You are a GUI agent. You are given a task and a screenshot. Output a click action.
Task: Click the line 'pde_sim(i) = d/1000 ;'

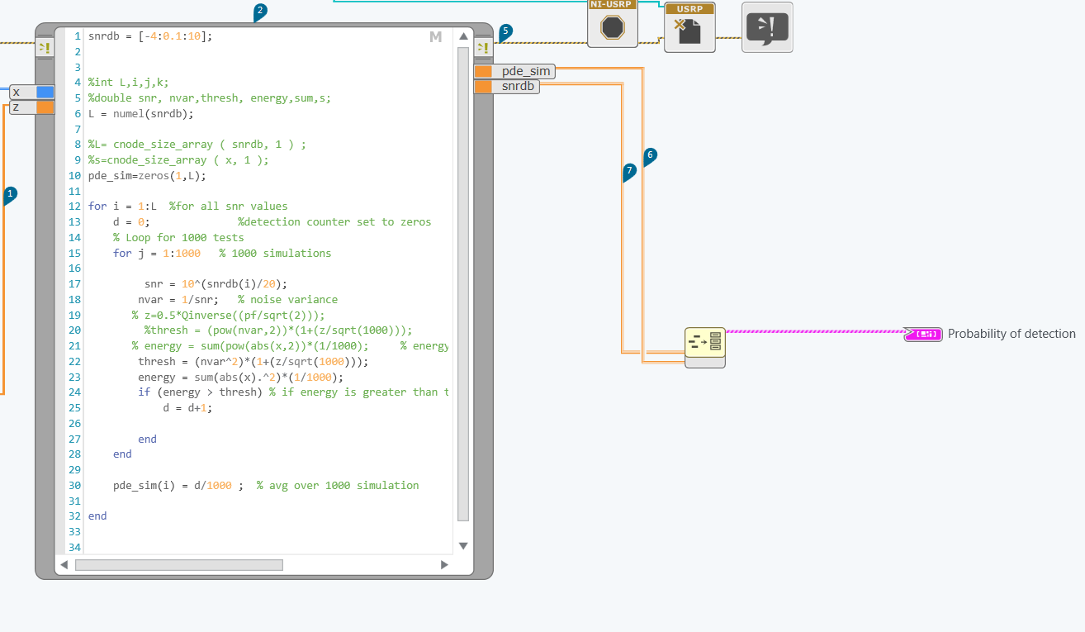click(x=178, y=485)
